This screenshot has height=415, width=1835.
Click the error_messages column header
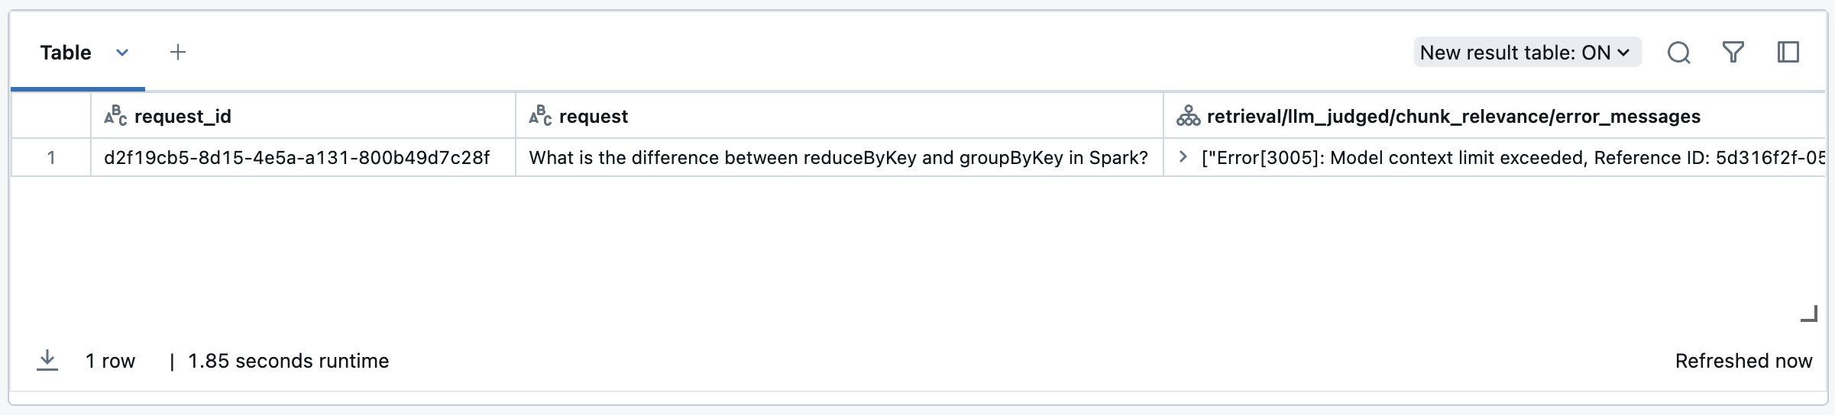pyautogui.click(x=1453, y=116)
